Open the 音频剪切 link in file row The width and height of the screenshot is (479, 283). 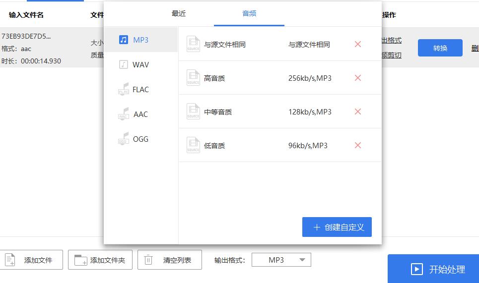(x=392, y=55)
